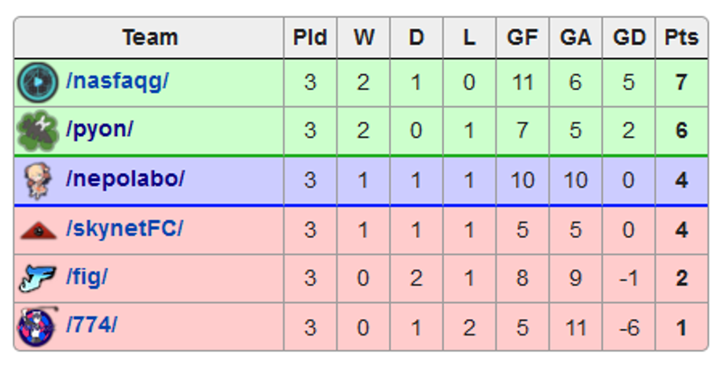Click the /nepolabo/ character logo icon
Image resolution: width=722 pixels, height=366 pixels.
pyautogui.click(x=39, y=180)
